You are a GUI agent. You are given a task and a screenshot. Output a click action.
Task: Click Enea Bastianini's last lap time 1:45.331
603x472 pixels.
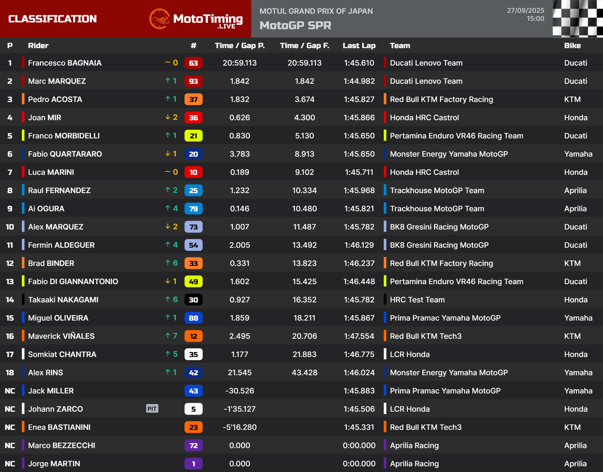click(359, 427)
